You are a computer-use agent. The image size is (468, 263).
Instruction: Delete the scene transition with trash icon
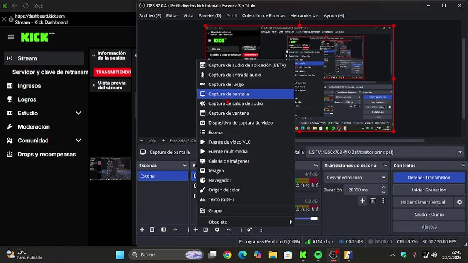click(x=373, y=201)
